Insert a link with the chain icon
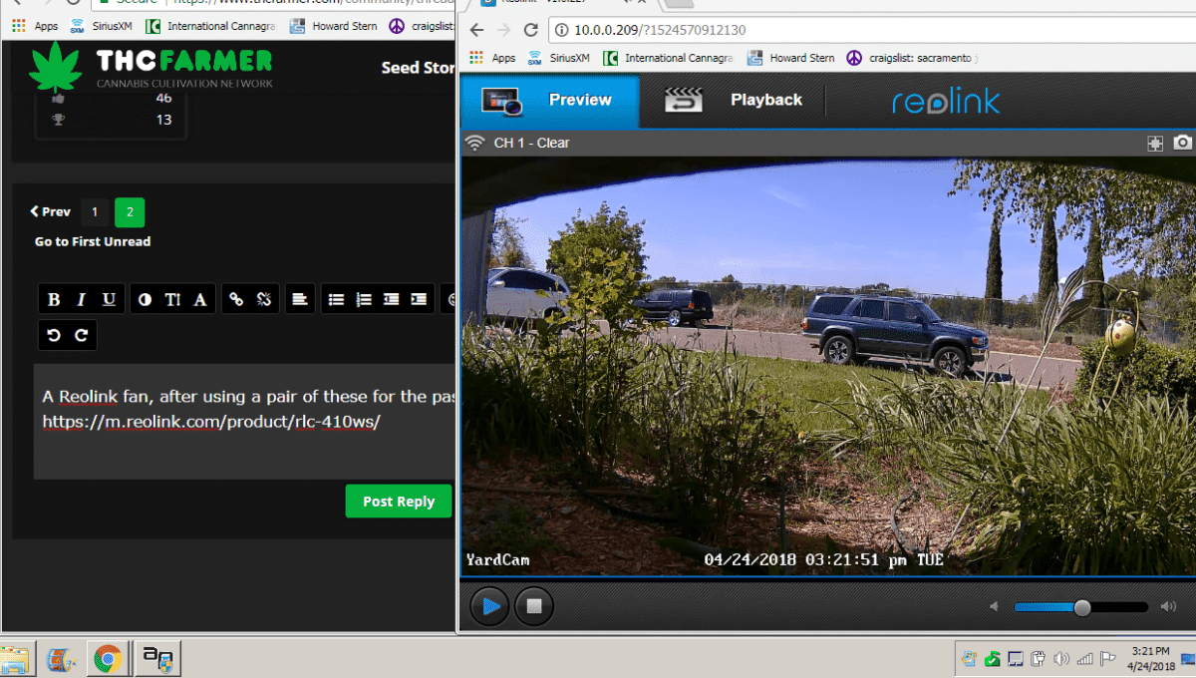This screenshot has height=678, width=1196. 236,299
